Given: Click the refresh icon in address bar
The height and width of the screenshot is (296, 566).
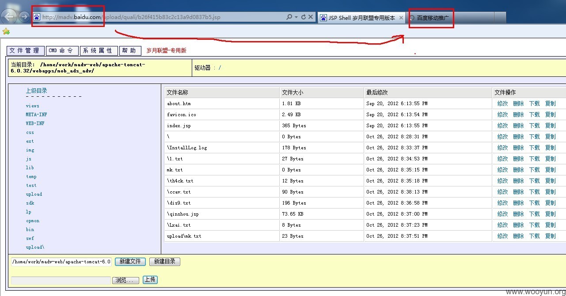Looking at the screenshot, I should pos(303,17).
